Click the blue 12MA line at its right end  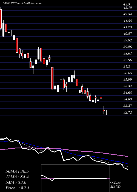tap(127, 163)
